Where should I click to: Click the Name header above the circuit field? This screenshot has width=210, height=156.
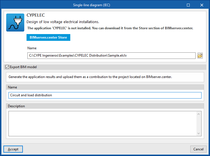12,87
